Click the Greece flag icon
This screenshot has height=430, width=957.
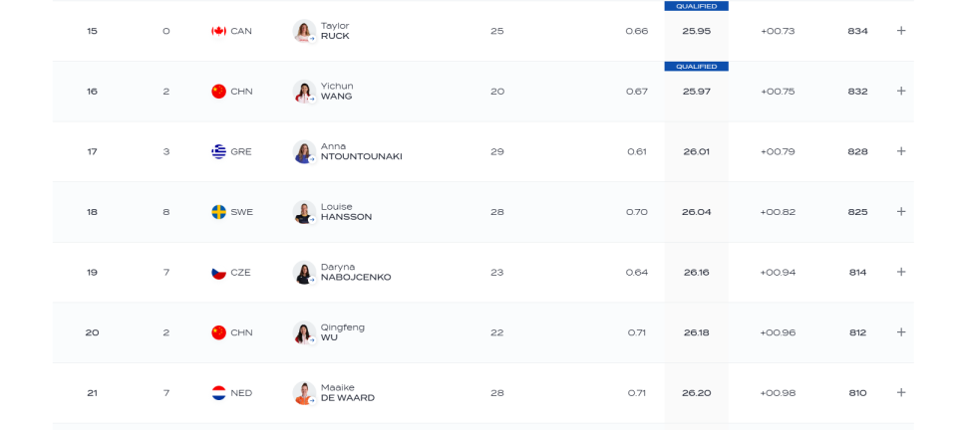(x=218, y=151)
